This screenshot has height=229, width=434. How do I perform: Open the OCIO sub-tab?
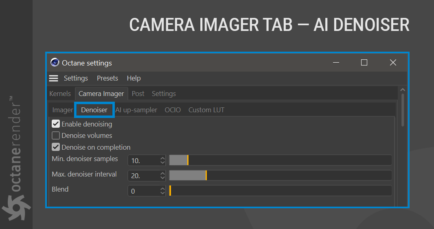(173, 110)
